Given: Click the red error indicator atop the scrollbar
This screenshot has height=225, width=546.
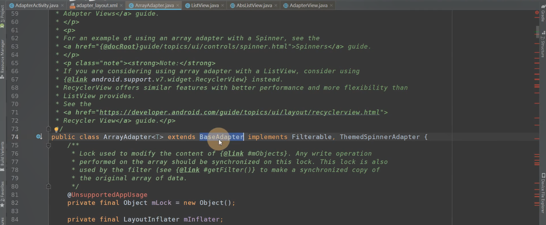Looking at the screenshot, I should coord(537,13).
